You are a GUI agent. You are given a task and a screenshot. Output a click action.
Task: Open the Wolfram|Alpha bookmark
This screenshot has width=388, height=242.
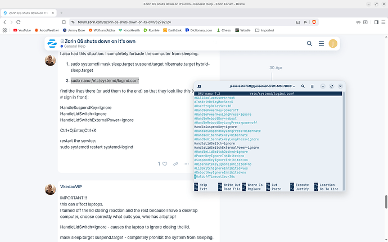coord(102,30)
